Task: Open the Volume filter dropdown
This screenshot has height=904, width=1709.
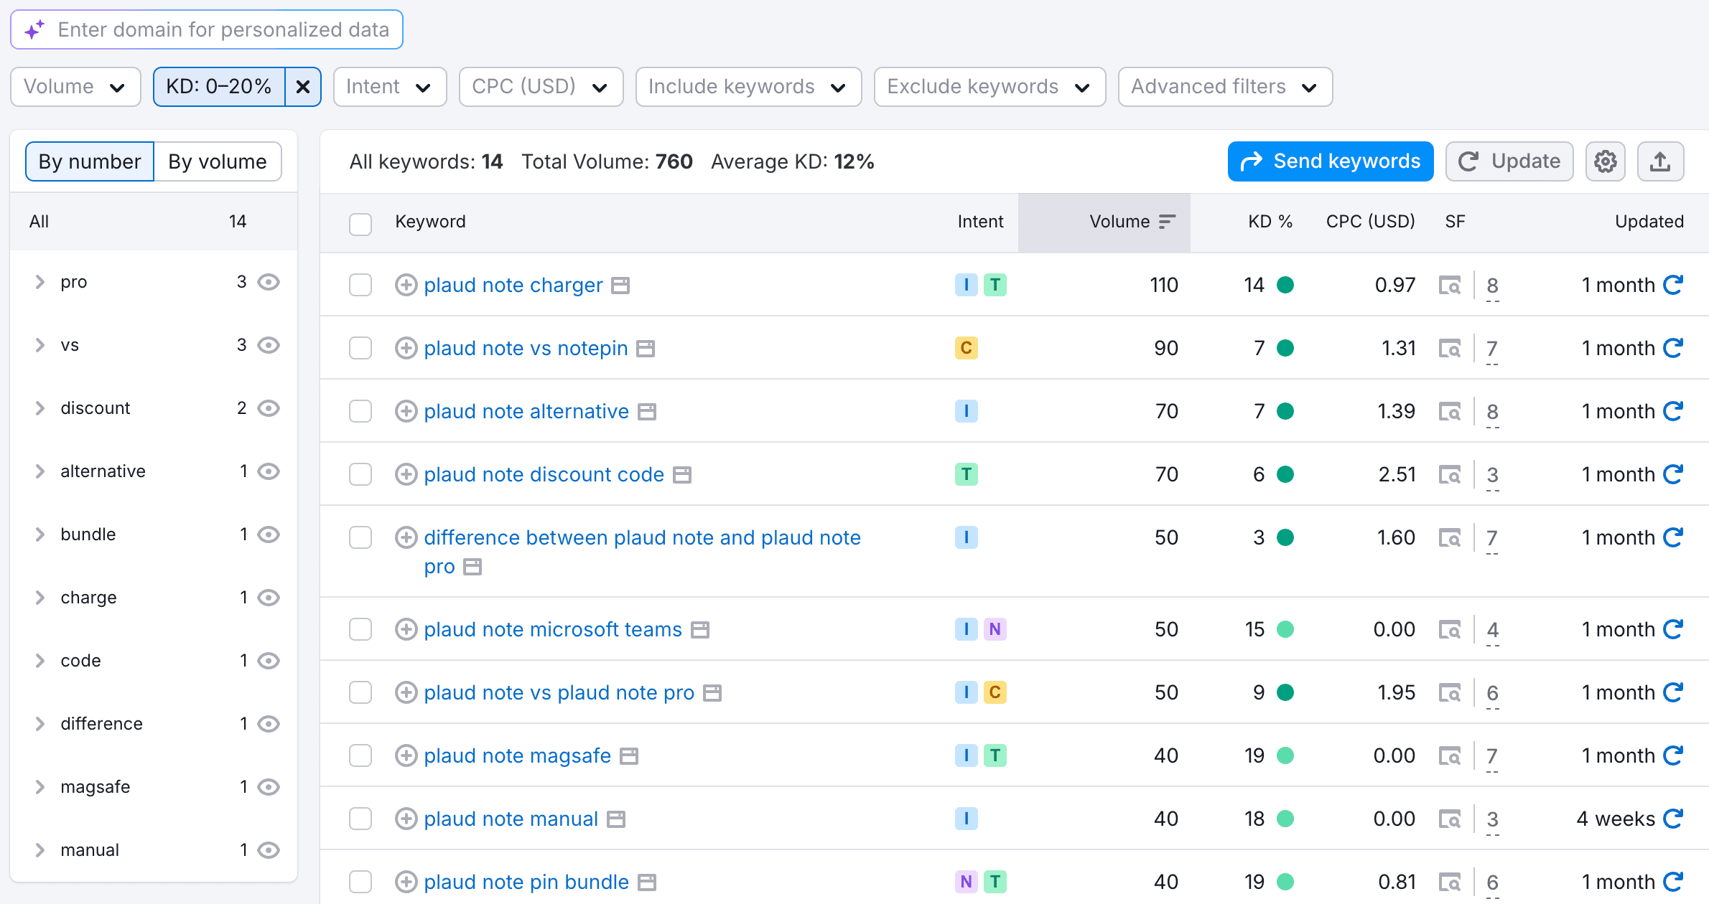Action: click(x=75, y=87)
